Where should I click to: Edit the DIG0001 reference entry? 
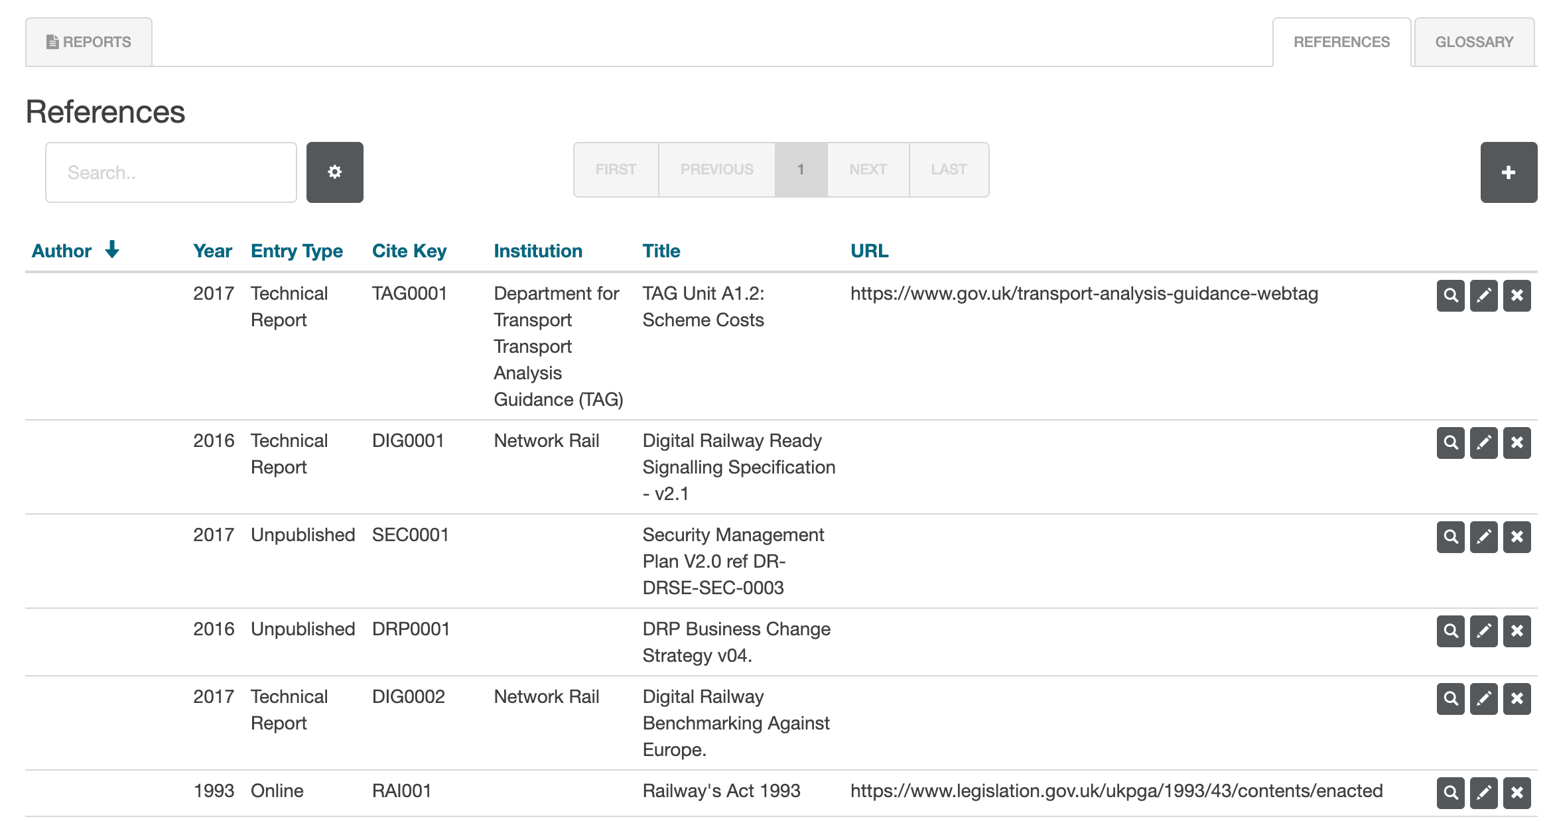1483,443
